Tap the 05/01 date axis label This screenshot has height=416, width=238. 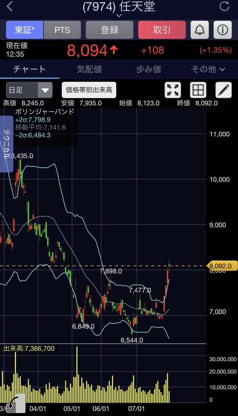tap(72, 409)
